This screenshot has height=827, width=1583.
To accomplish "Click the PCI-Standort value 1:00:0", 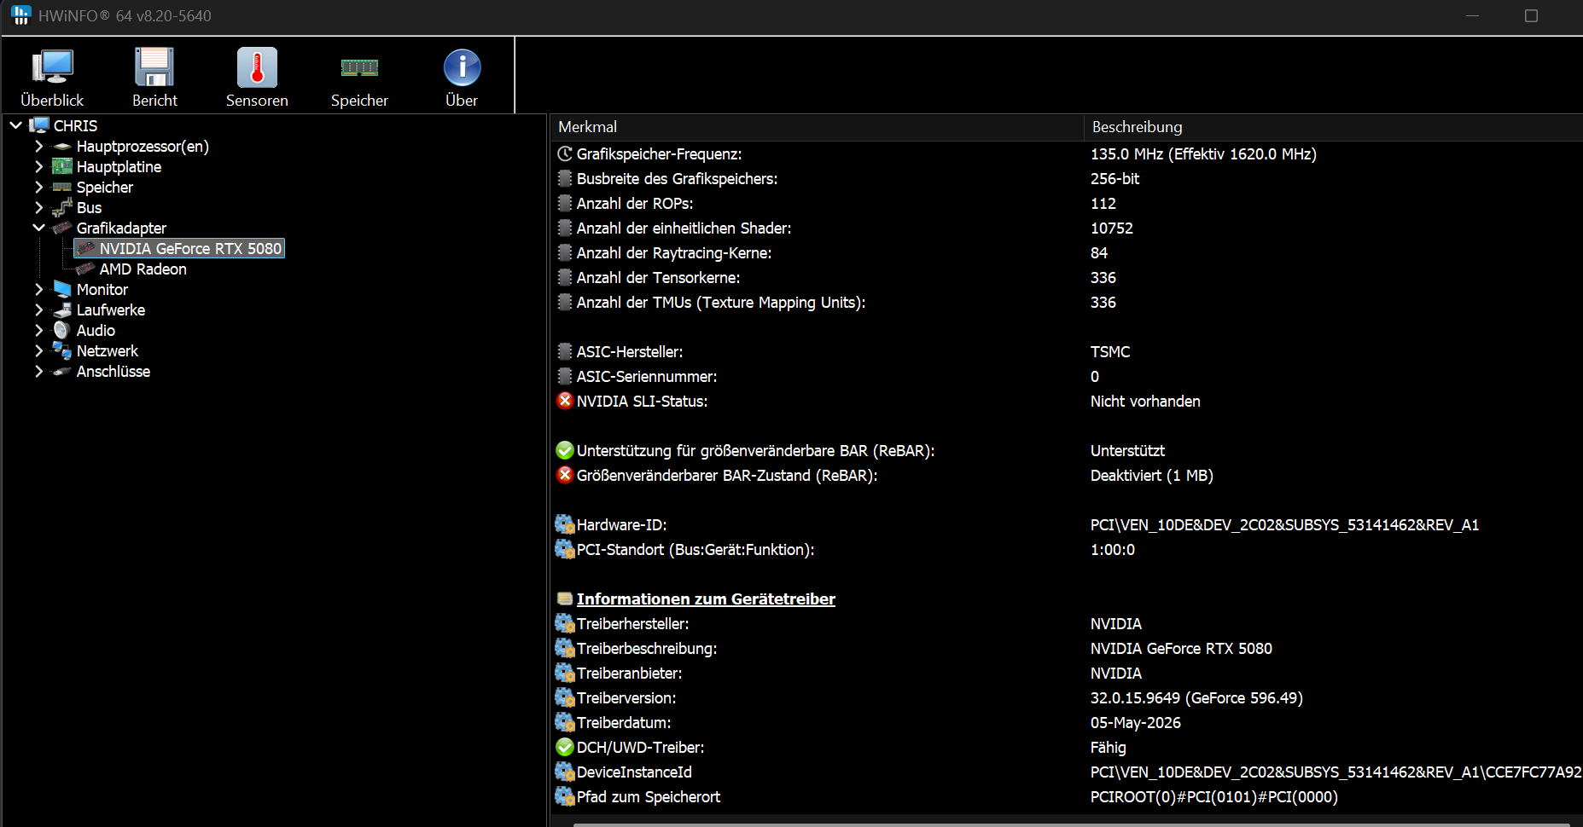I will click(1113, 549).
